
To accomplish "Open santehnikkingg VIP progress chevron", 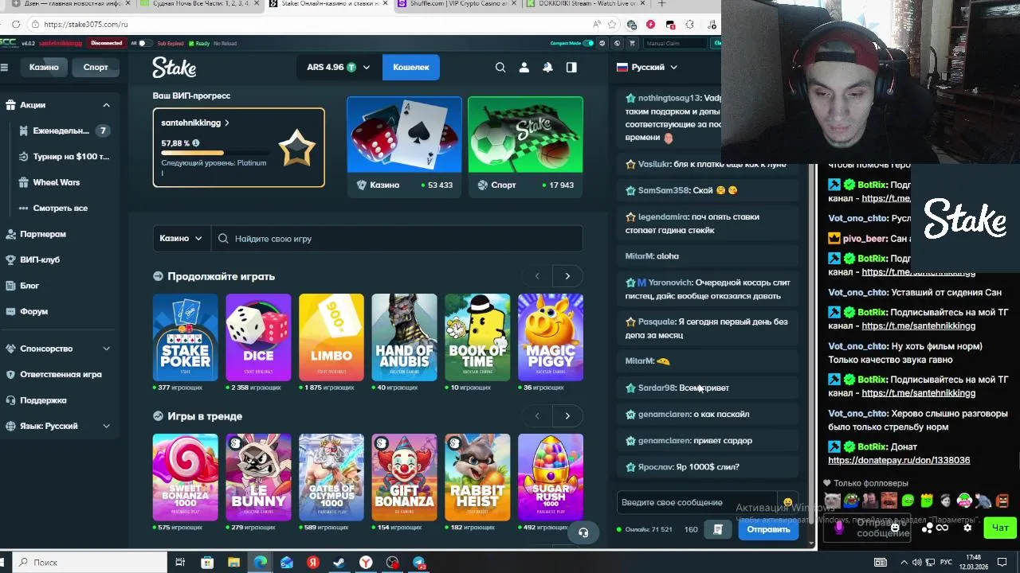I will 227,123.
